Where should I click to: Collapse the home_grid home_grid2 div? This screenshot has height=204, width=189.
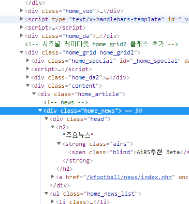[21, 52]
